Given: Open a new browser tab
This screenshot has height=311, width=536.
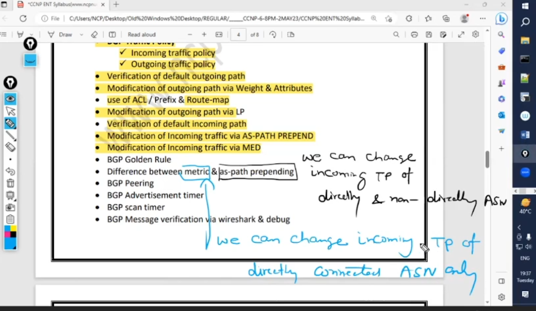Looking at the screenshot, I should (116, 5).
